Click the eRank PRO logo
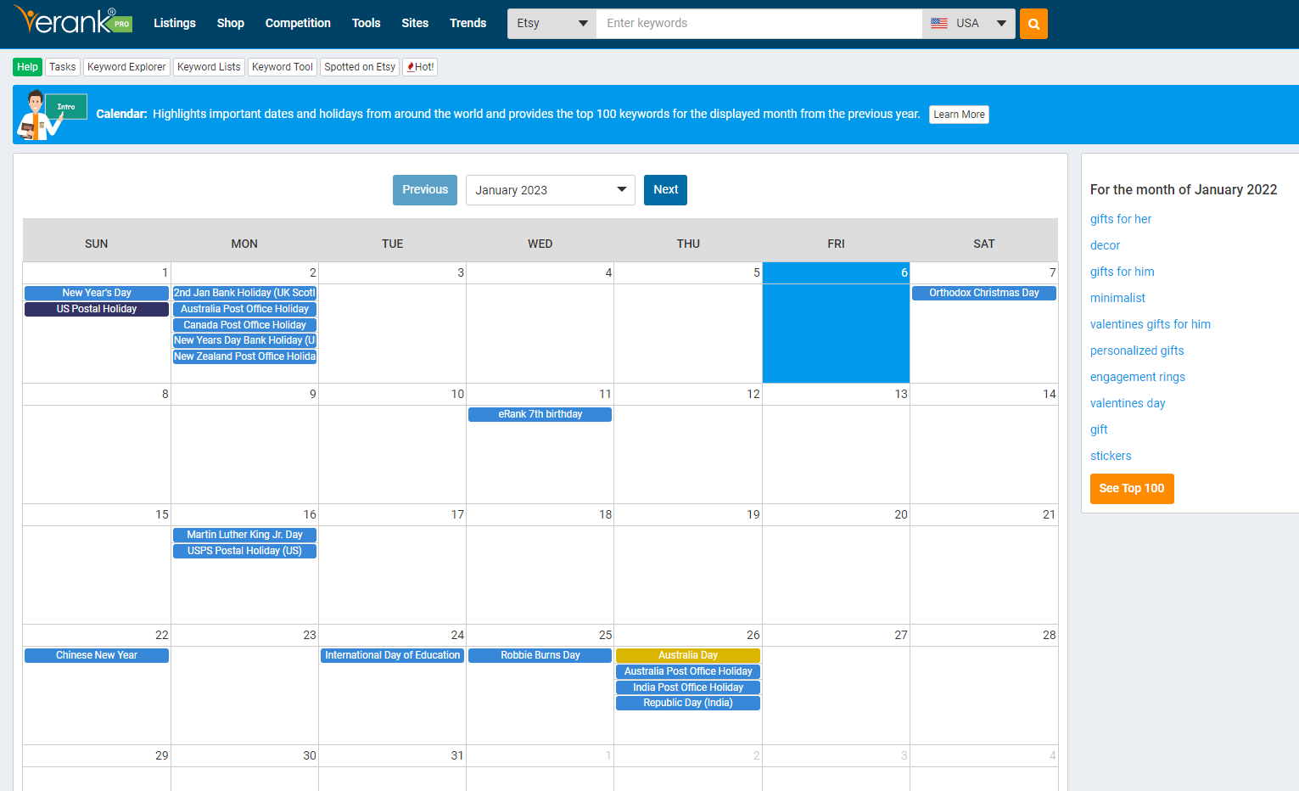The height and width of the screenshot is (791, 1299). tap(73, 20)
